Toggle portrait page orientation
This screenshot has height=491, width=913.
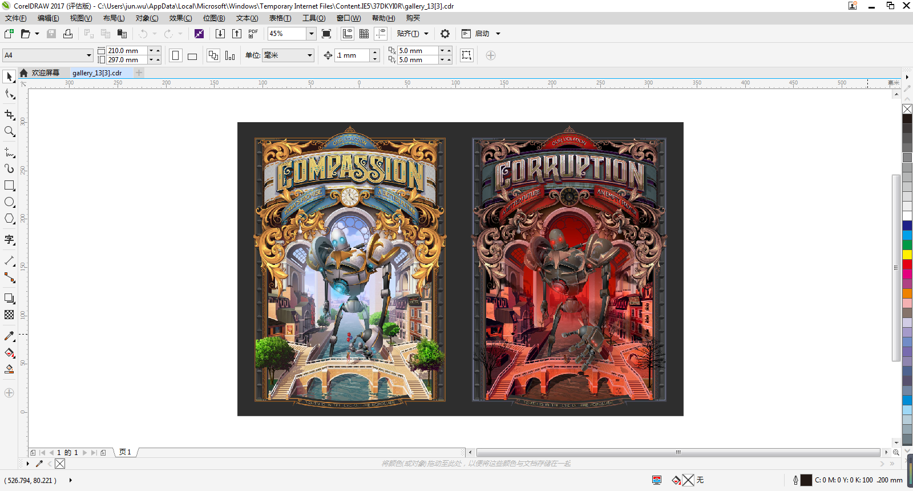tap(176, 55)
